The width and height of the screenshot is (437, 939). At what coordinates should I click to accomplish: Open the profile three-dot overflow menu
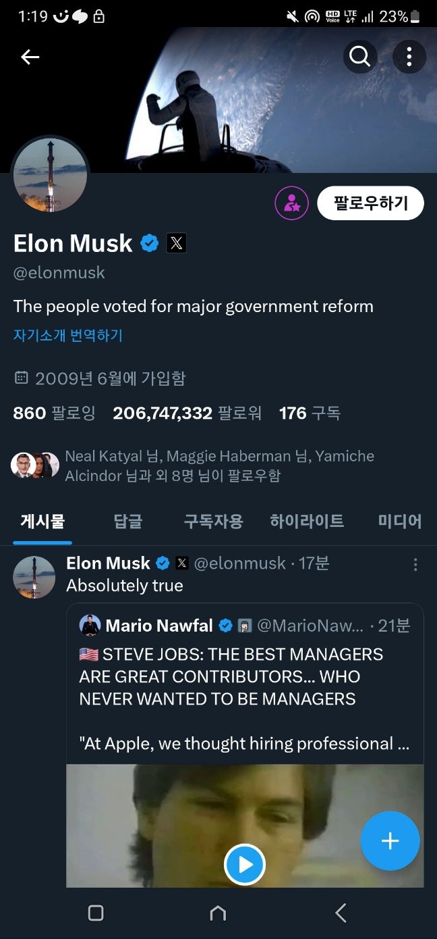point(409,57)
